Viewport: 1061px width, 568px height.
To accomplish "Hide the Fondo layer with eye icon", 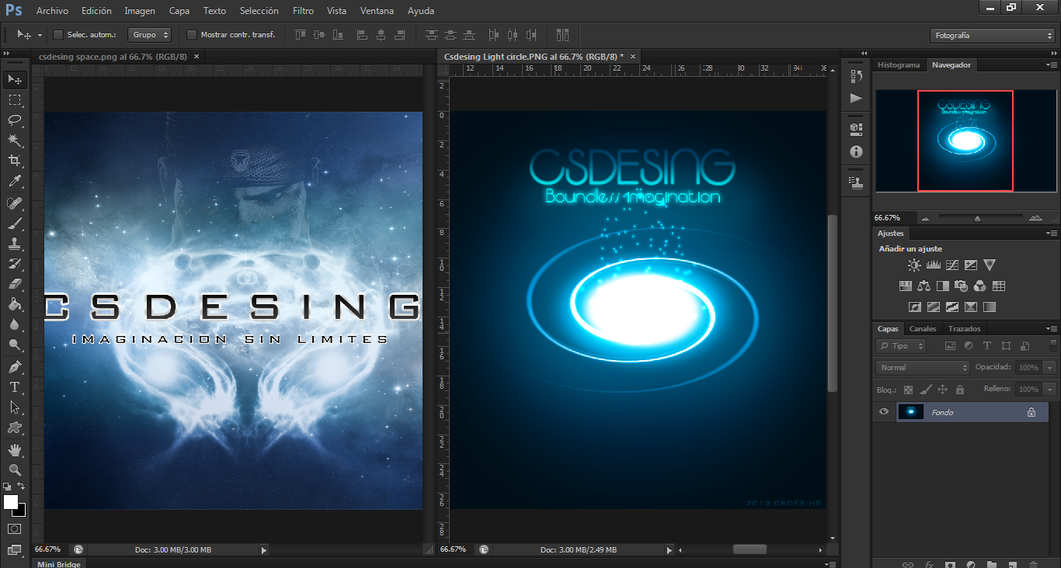I will (x=883, y=412).
